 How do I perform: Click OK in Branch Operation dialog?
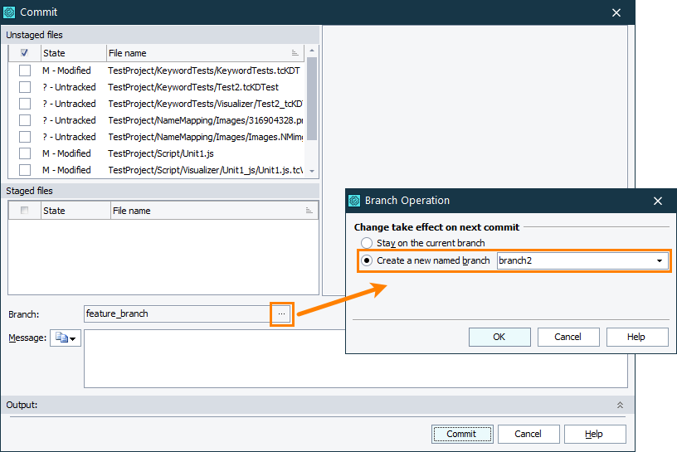coord(499,338)
